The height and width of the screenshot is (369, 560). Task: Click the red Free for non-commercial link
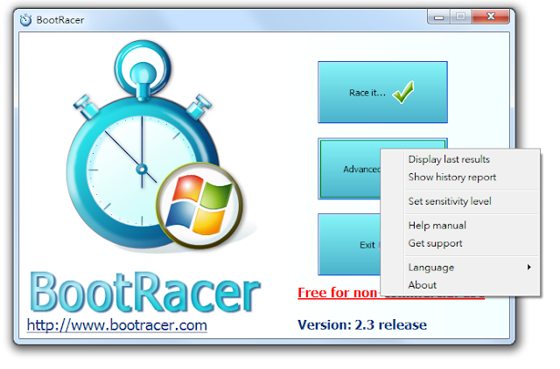click(338, 293)
